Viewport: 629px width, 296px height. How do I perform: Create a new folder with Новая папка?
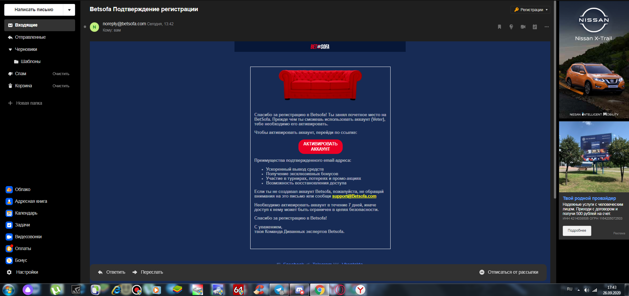tap(25, 103)
